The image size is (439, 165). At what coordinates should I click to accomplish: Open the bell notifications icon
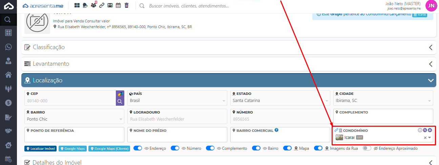(x=85, y=5)
